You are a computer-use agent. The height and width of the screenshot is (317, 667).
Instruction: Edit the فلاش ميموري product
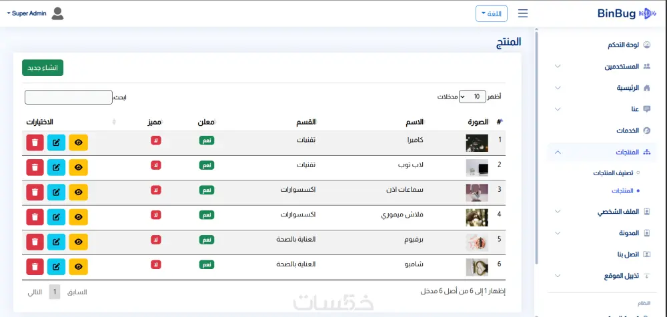tap(56, 217)
